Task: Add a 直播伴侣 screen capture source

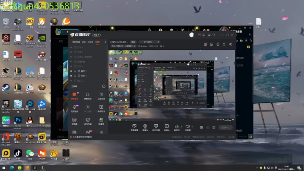Action: (x=135, y=128)
